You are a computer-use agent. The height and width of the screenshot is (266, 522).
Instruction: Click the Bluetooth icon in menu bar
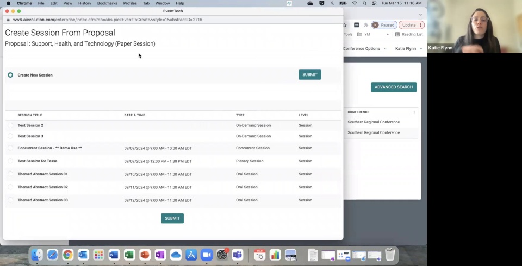click(x=332, y=3)
